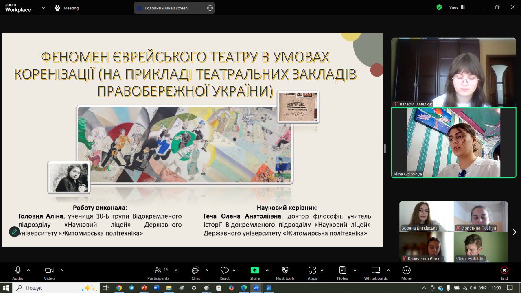
Task: Click the Meeting paw icon
Action: coord(58,8)
